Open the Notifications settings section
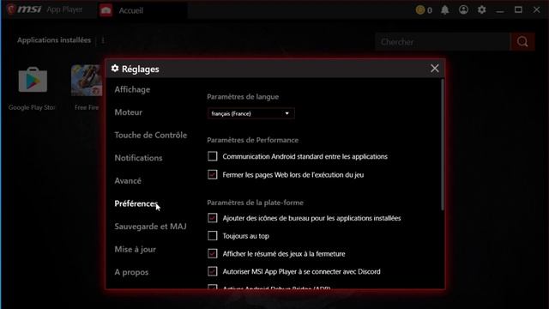The image size is (549, 309). pos(138,158)
